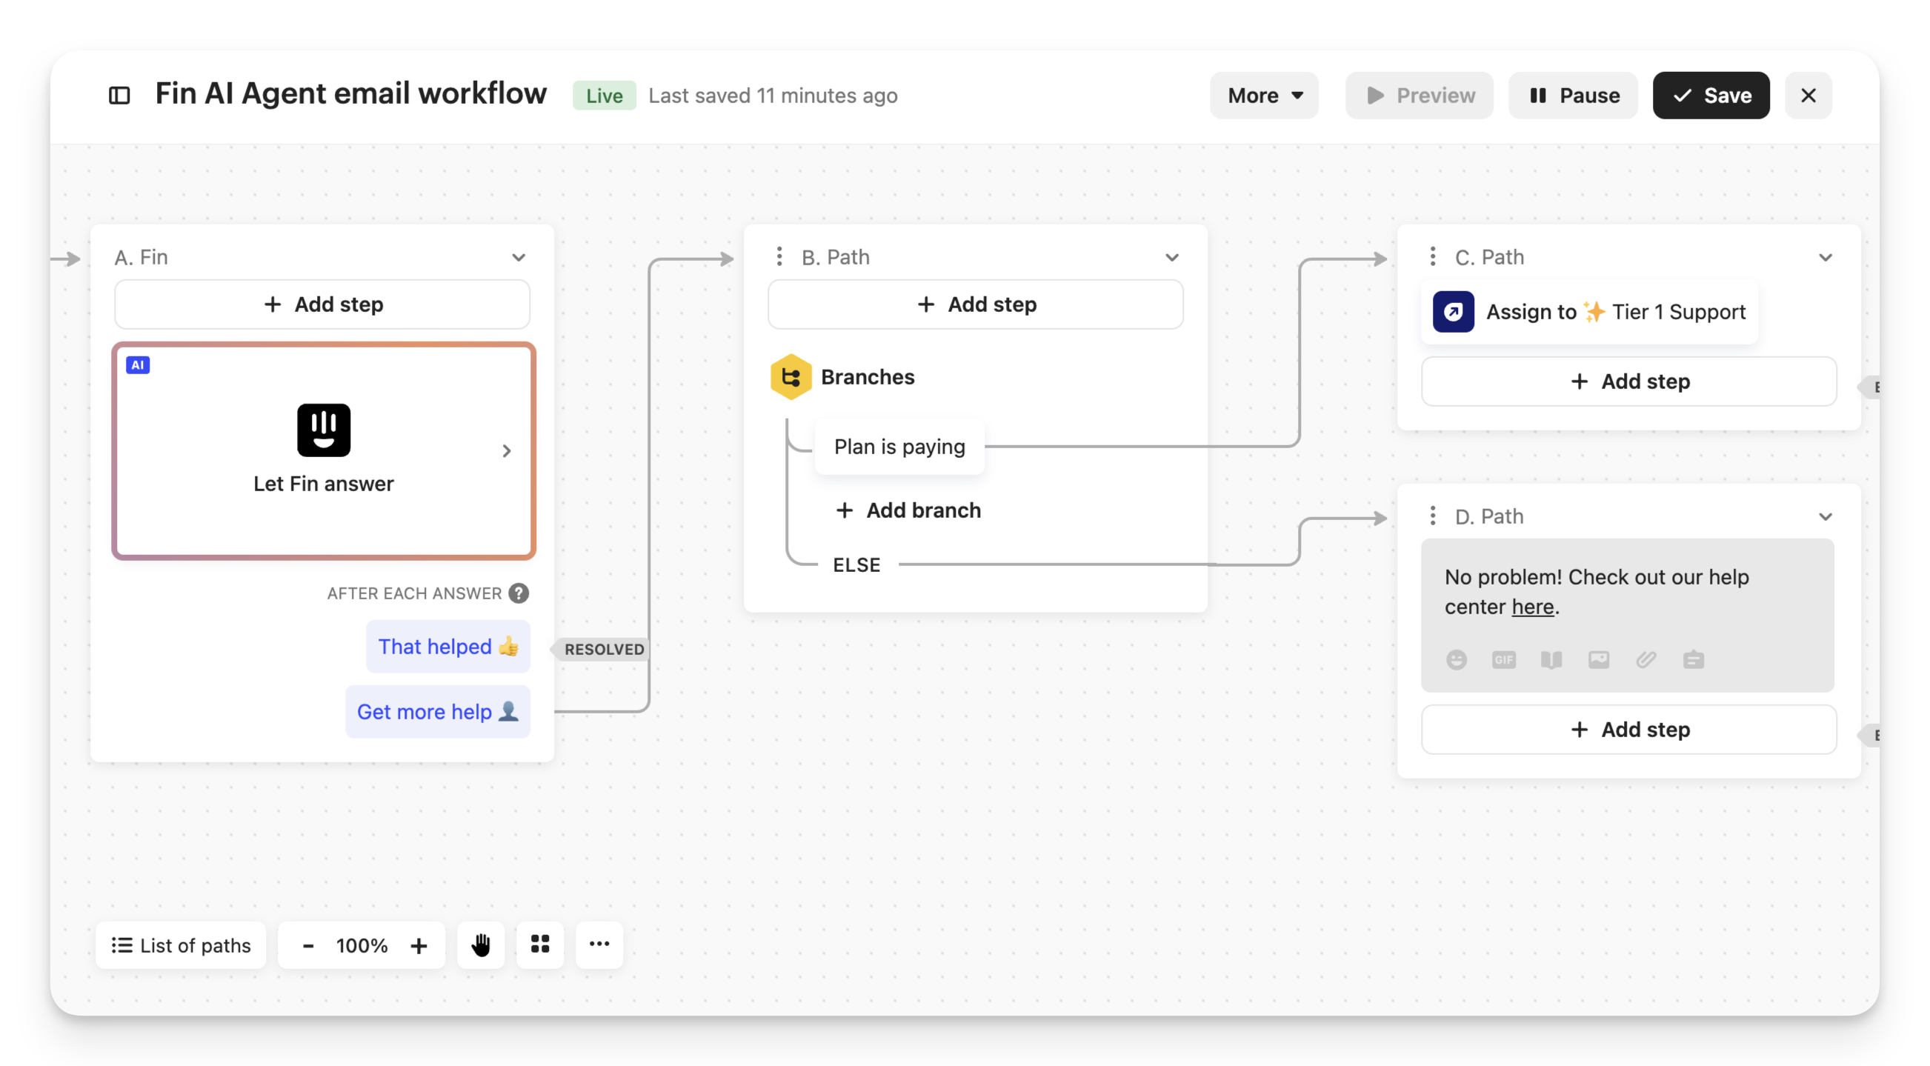Insert GIF in D. Path message
This screenshot has height=1066, width=1930.
click(x=1503, y=659)
